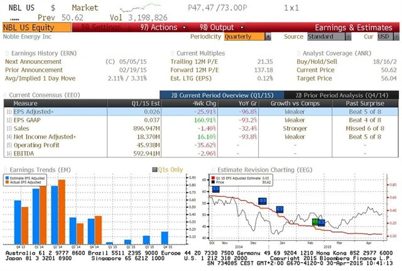Open the Output menu

(x=216, y=27)
